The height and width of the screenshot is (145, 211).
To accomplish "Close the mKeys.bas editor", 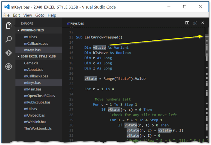I will (203, 23).
